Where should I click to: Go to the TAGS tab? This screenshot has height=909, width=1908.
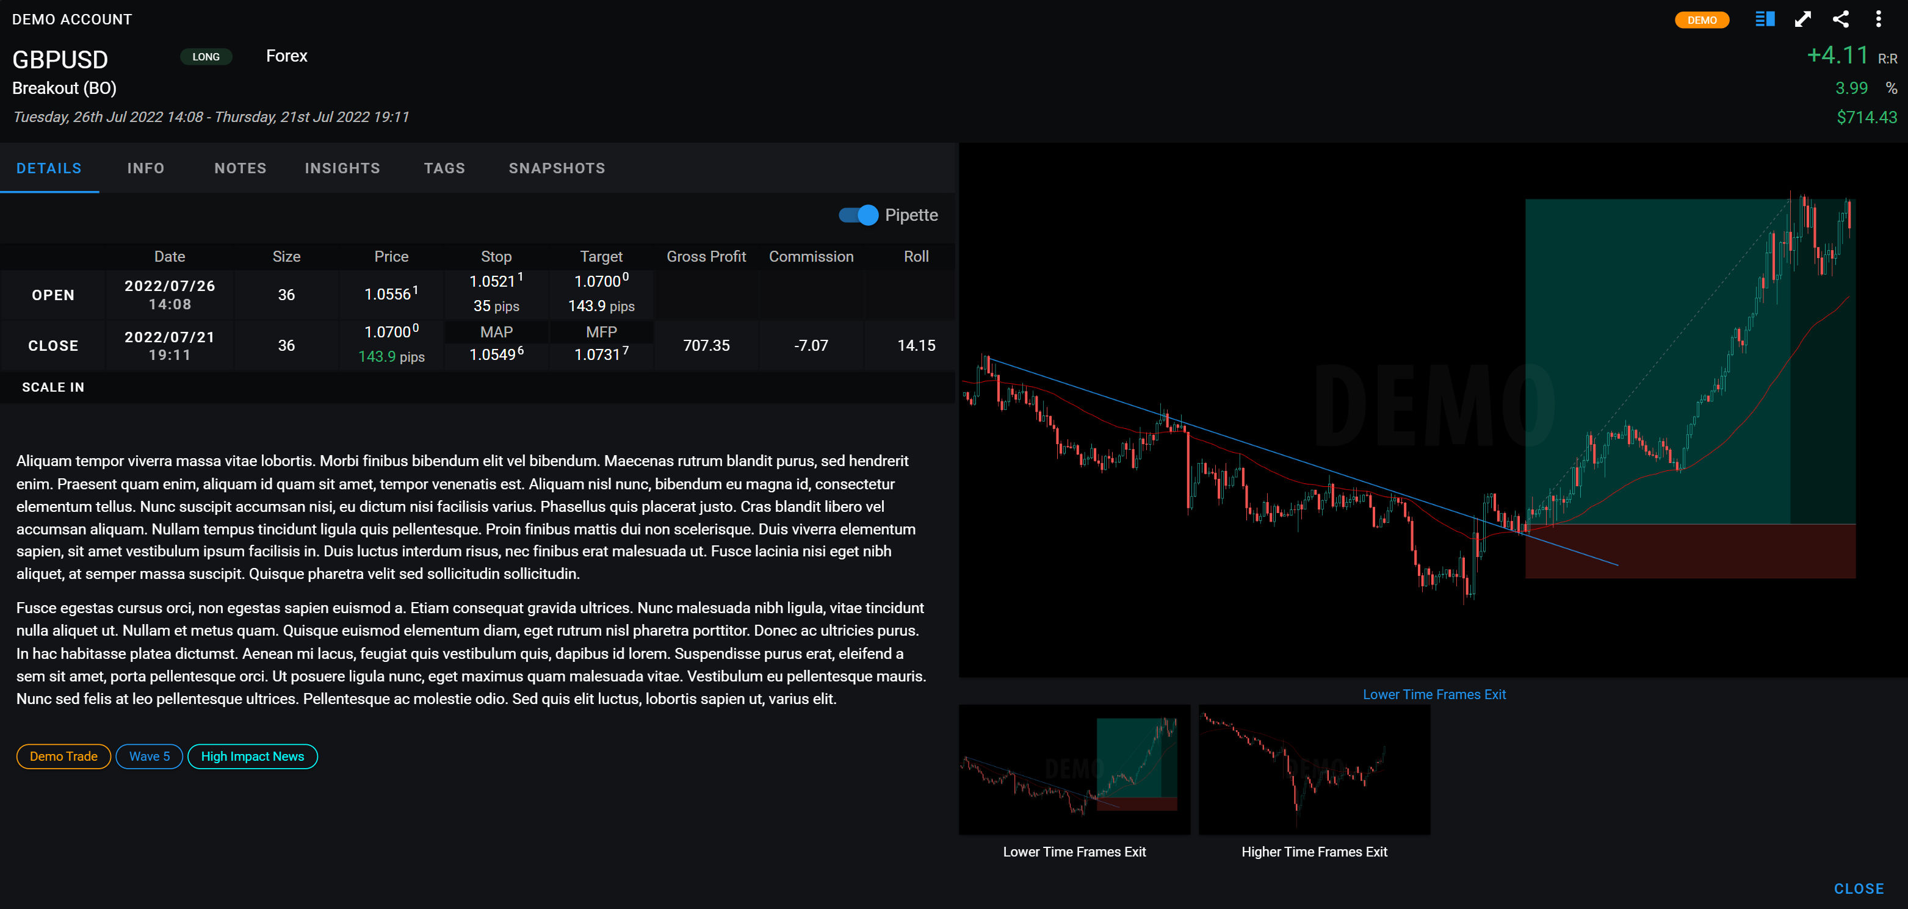pyautogui.click(x=444, y=168)
